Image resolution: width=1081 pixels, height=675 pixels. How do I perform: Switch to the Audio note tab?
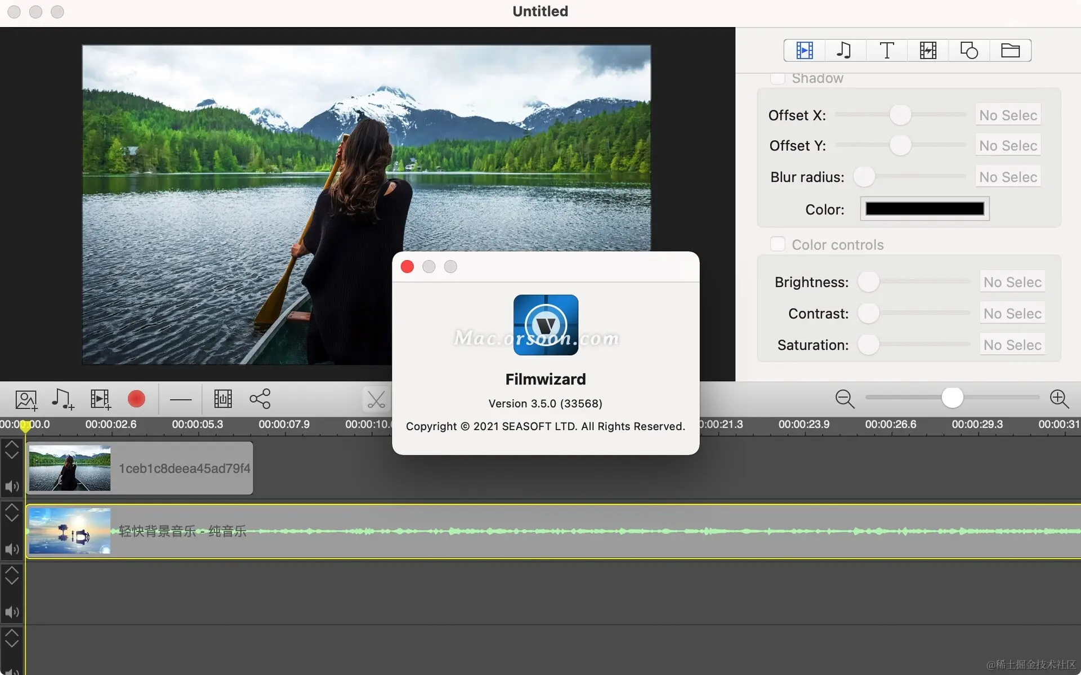point(844,51)
